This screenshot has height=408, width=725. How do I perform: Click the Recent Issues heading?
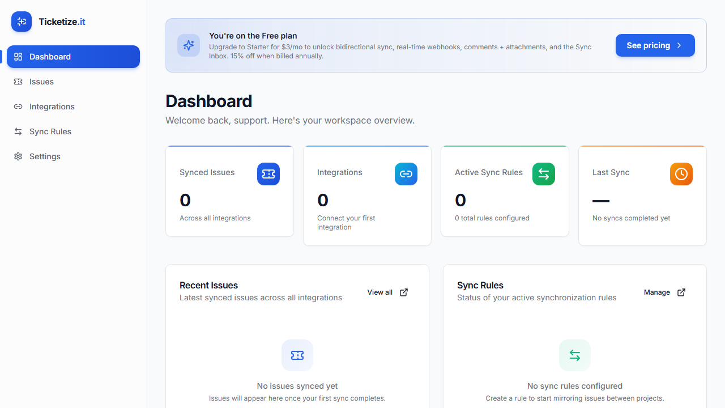pos(208,285)
